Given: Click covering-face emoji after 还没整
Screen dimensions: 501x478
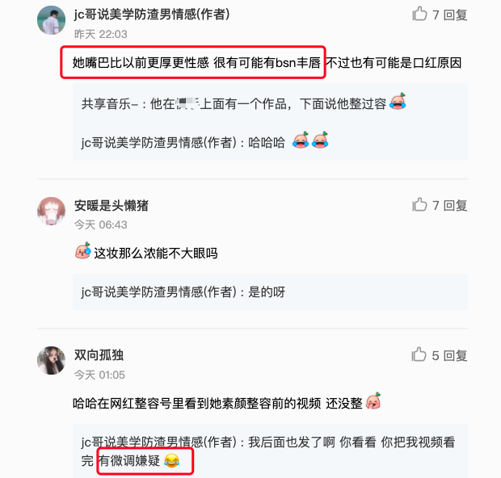Looking at the screenshot, I should coord(373,400).
